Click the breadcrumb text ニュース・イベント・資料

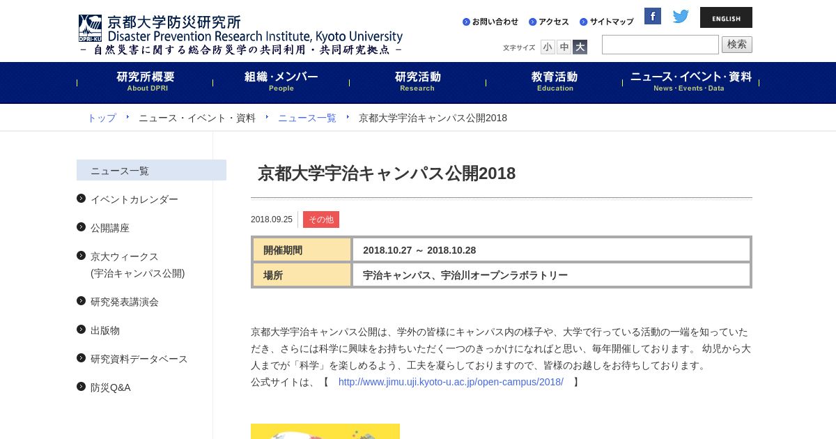197,118
